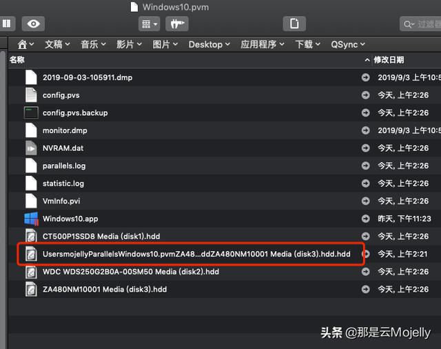Sort by the 名称 column header
This screenshot has width=441, height=349.
click(x=17, y=60)
